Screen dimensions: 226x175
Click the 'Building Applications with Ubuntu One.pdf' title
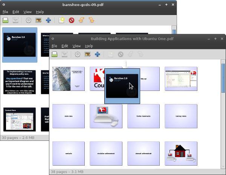click(x=132, y=39)
